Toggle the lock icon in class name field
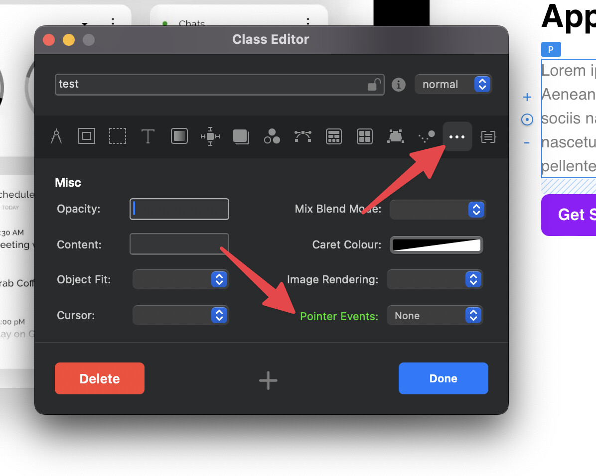This screenshot has width=596, height=476. (x=374, y=85)
